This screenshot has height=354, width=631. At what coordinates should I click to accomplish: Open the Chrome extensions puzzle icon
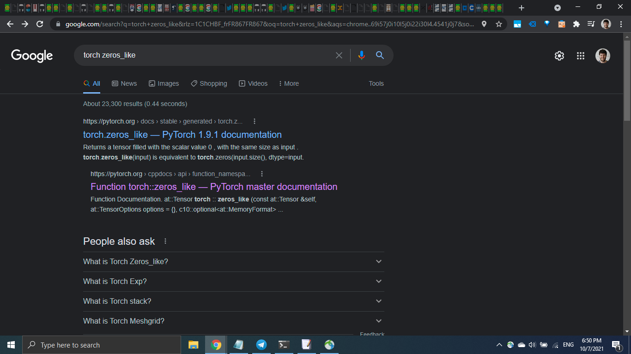[x=576, y=24]
